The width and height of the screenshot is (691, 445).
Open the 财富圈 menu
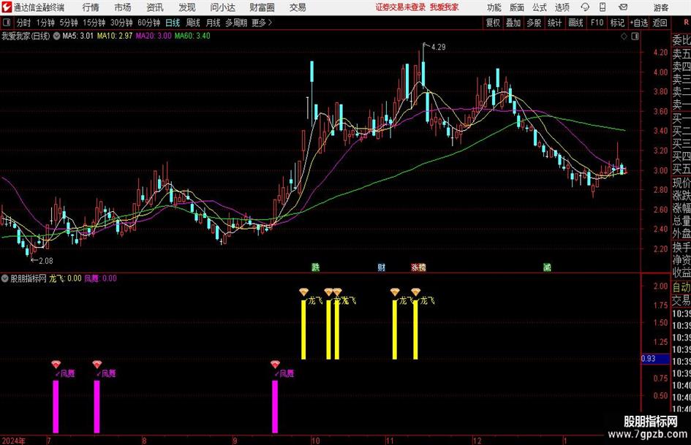(262, 7)
